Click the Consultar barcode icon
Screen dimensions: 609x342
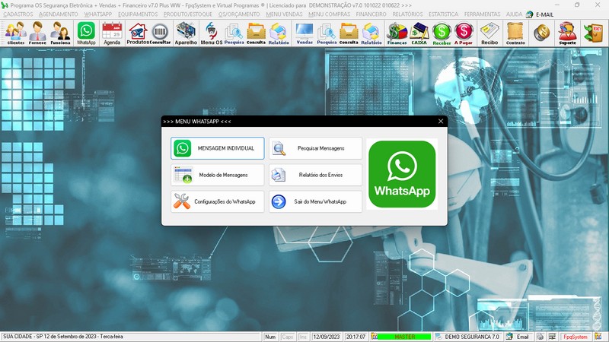click(x=160, y=33)
